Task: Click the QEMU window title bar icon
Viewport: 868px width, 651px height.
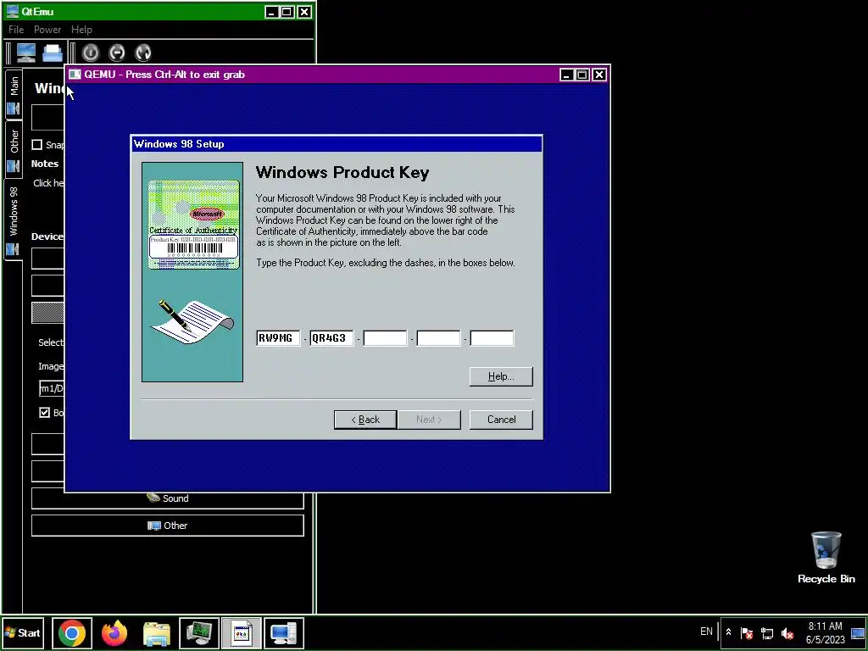Action: point(75,75)
